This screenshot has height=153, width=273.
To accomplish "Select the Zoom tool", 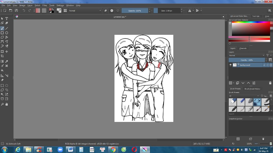I will coord(2,104).
